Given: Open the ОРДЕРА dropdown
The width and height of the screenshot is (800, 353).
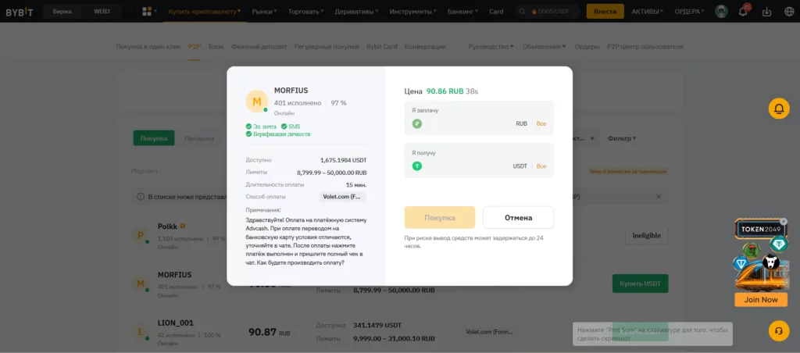Looking at the screenshot, I should pos(689,11).
